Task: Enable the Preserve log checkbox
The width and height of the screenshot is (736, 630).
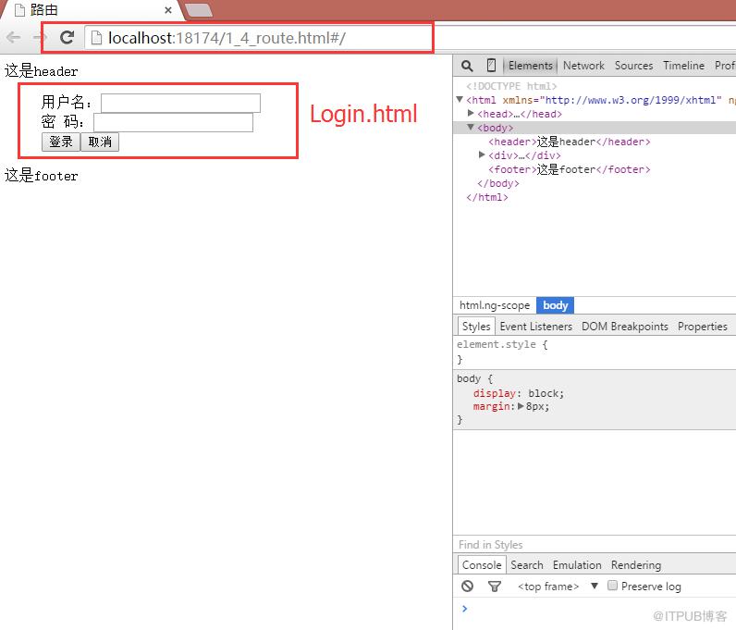Action: click(x=612, y=586)
